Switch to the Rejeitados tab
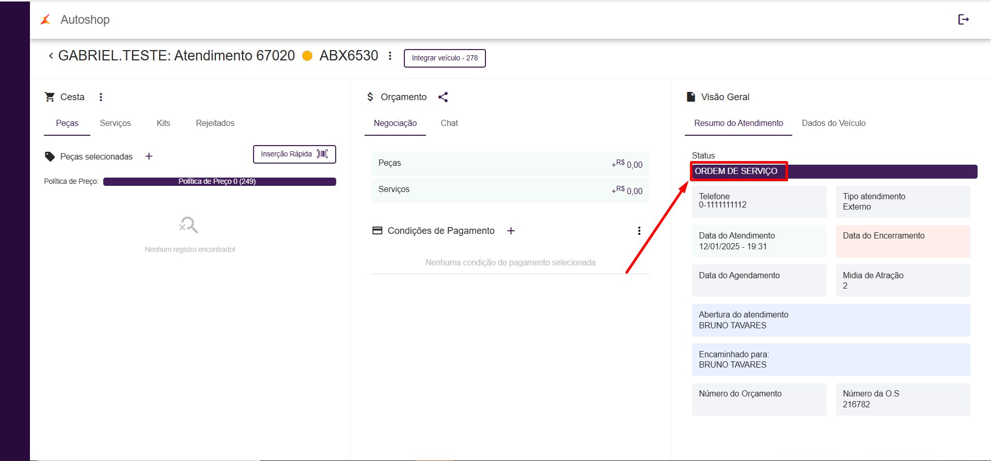This screenshot has width=991, height=461. (x=215, y=123)
